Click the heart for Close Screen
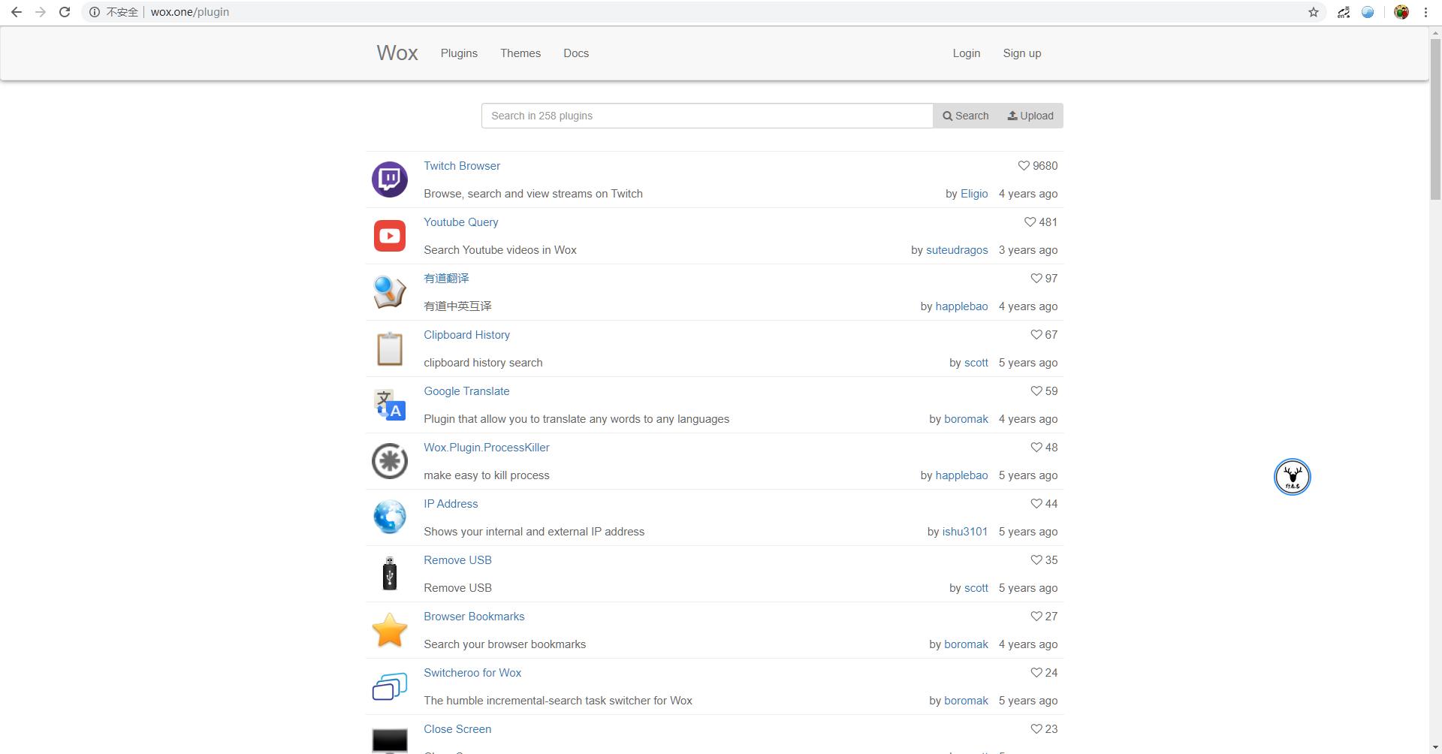Viewport: 1442px width, 754px height. click(x=1036, y=729)
